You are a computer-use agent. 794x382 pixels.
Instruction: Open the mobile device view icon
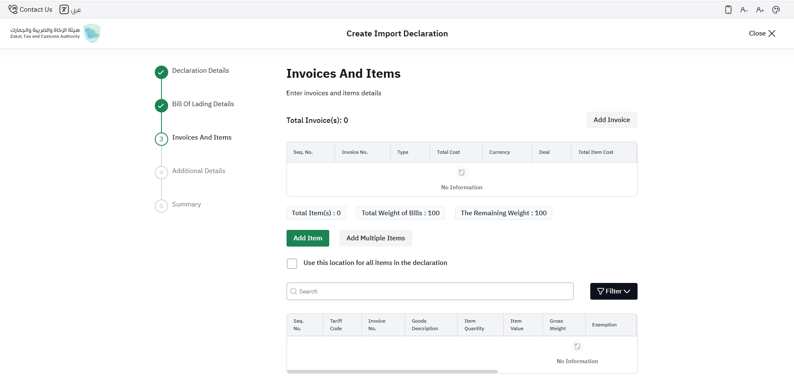click(728, 10)
